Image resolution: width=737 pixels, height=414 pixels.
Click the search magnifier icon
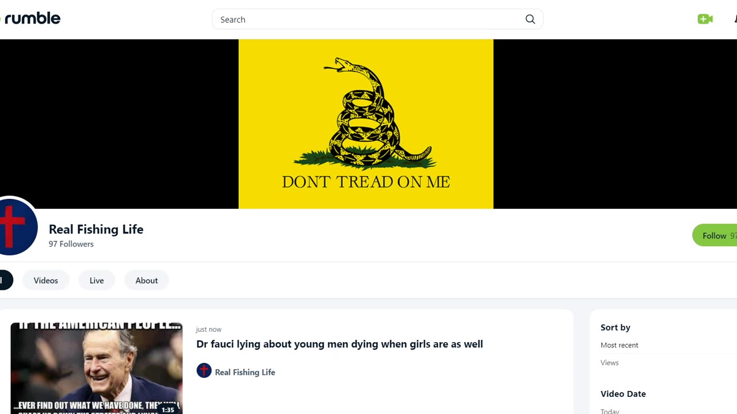[530, 20]
